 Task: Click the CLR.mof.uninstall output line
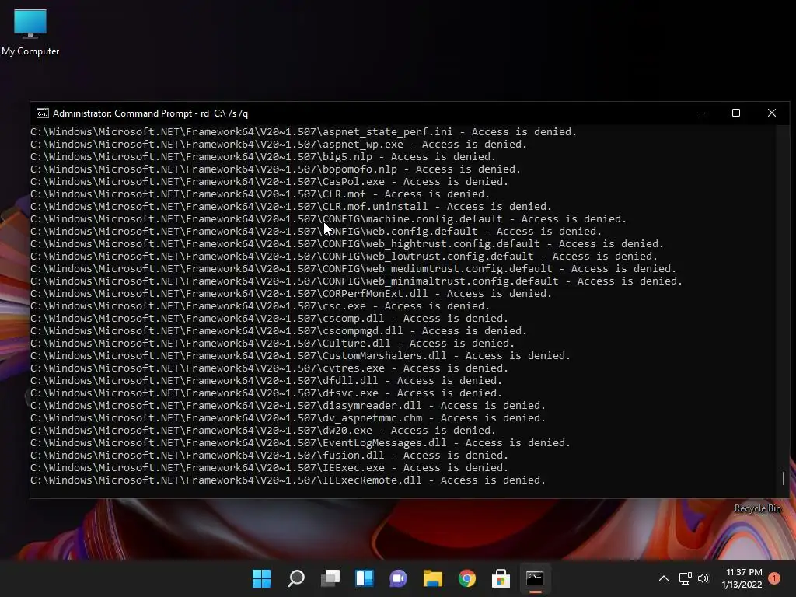(292, 207)
